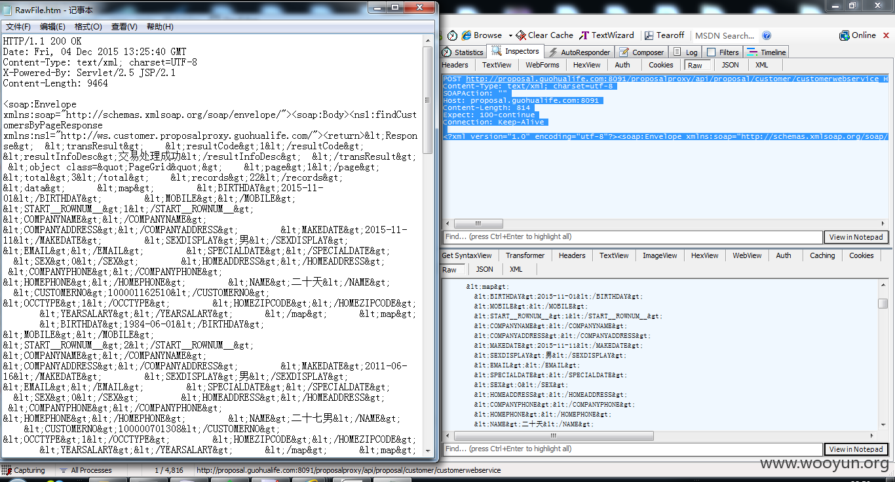The width and height of the screenshot is (895, 482).
Task: Select request HexView inspector tab
Action: click(x=586, y=65)
